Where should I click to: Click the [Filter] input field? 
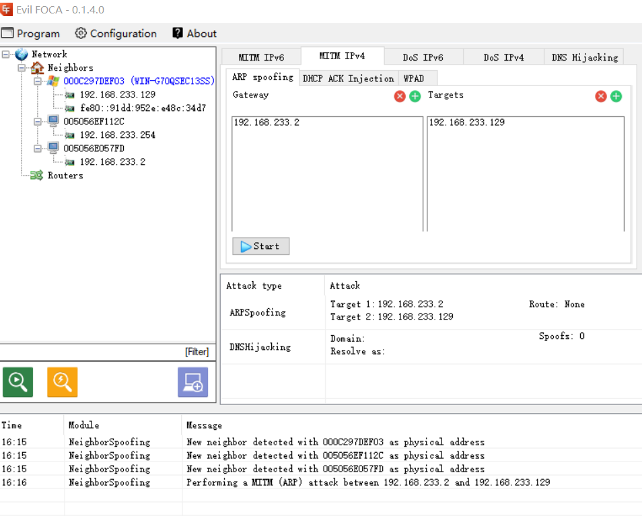tap(107, 352)
